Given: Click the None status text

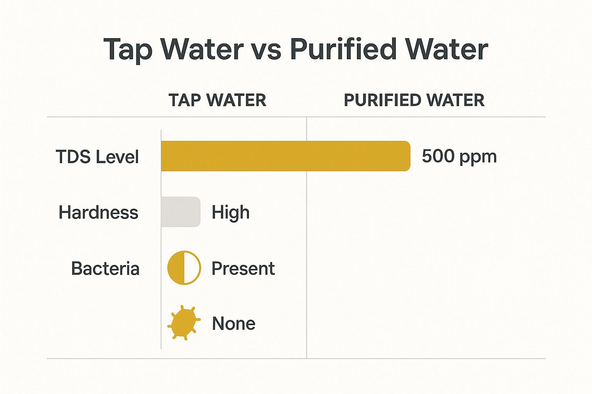Looking at the screenshot, I should click(x=234, y=324).
